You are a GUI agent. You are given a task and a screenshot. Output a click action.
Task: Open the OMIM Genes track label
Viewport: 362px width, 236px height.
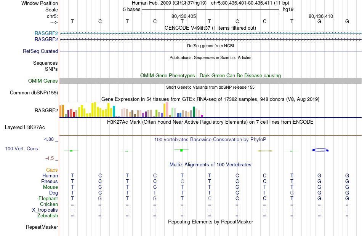tap(43, 81)
